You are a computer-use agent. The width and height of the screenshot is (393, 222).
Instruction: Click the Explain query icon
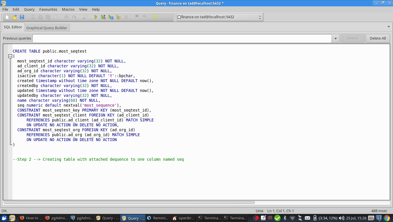pos(118,17)
